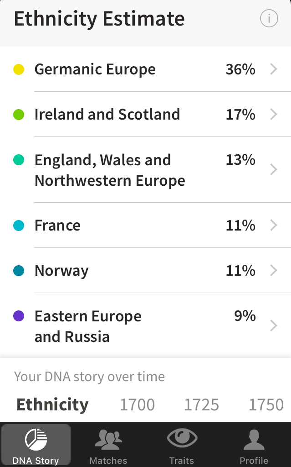Expand Ireland and Scotland chevron arrow
Image resolution: width=291 pixels, height=467 pixels.
click(x=274, y=114)
